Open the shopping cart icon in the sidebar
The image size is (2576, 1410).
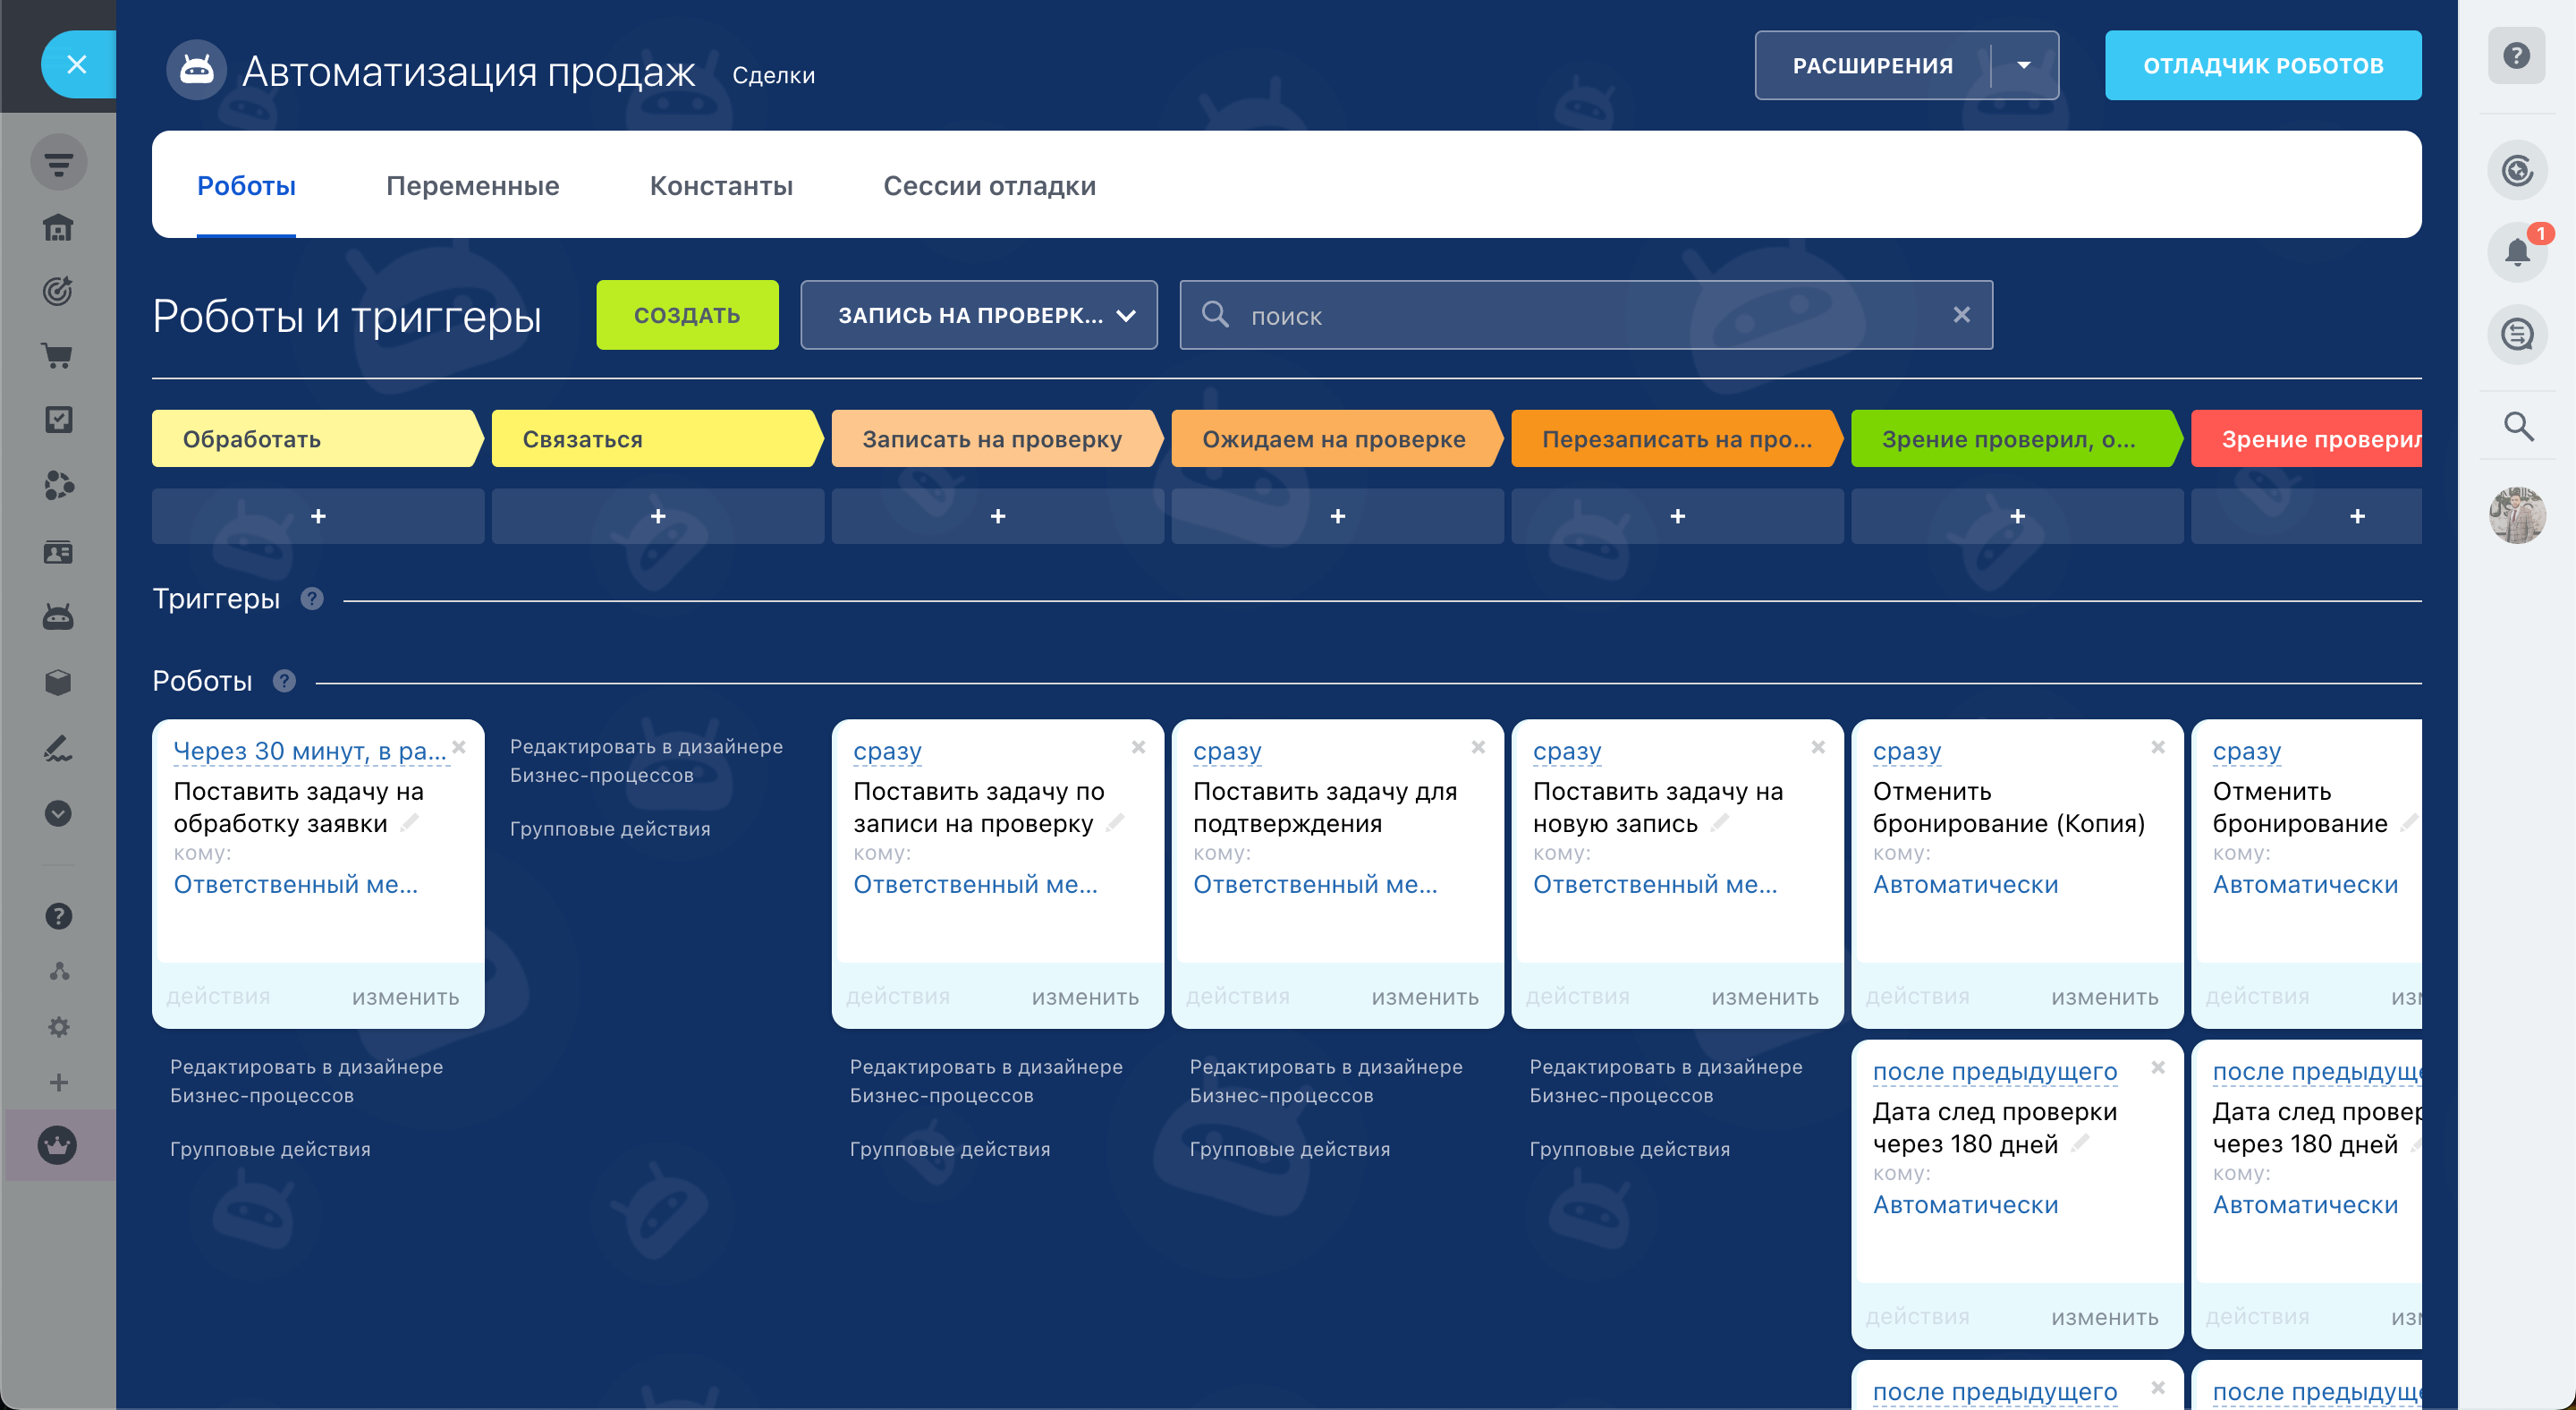[x=58, y=356]
